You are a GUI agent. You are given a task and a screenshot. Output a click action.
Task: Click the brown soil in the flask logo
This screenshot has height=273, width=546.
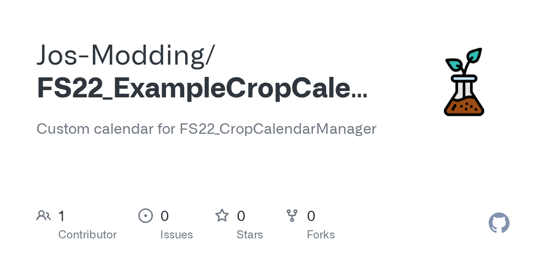464,107
